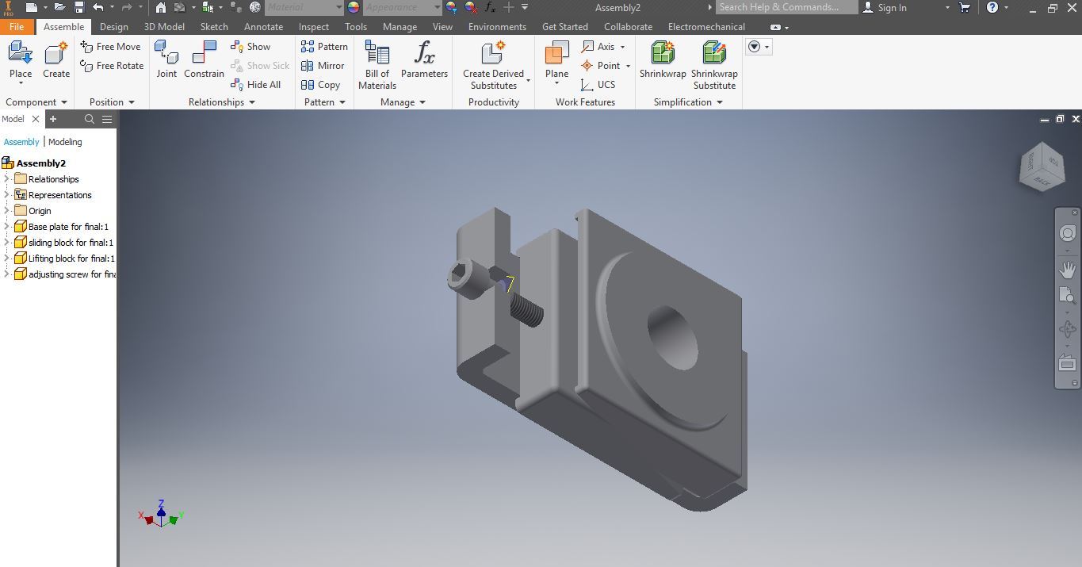Image resolution: width=1082 pixels, height=567 pixels.
Task: Select the adjusting screw component in browser
Action: coord(65,274)
